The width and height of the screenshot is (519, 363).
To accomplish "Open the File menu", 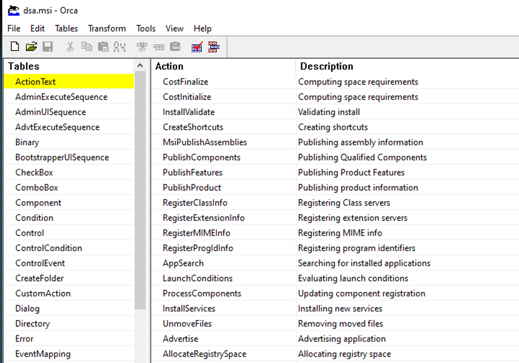I will (x=14, y=28).
